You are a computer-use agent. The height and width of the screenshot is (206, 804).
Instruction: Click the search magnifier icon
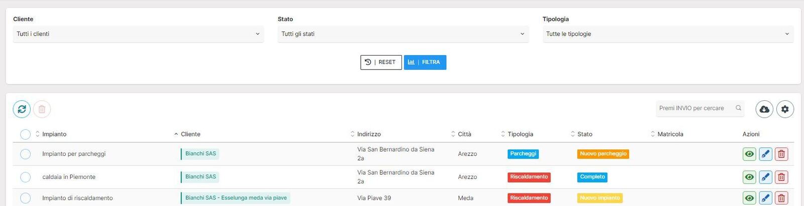point(738,108)
